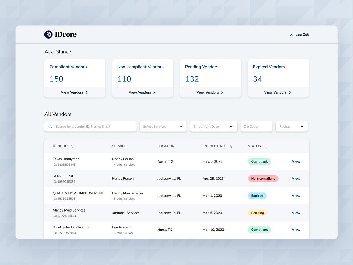Open View link for QUALITY HOME IMPROVEMENT

296,196
